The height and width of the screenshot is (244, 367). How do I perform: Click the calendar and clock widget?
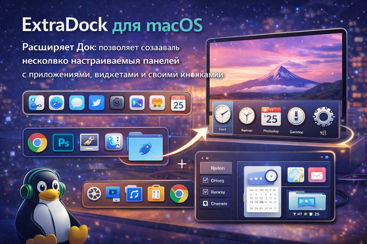pyautogui.click(x=262, y=192)
